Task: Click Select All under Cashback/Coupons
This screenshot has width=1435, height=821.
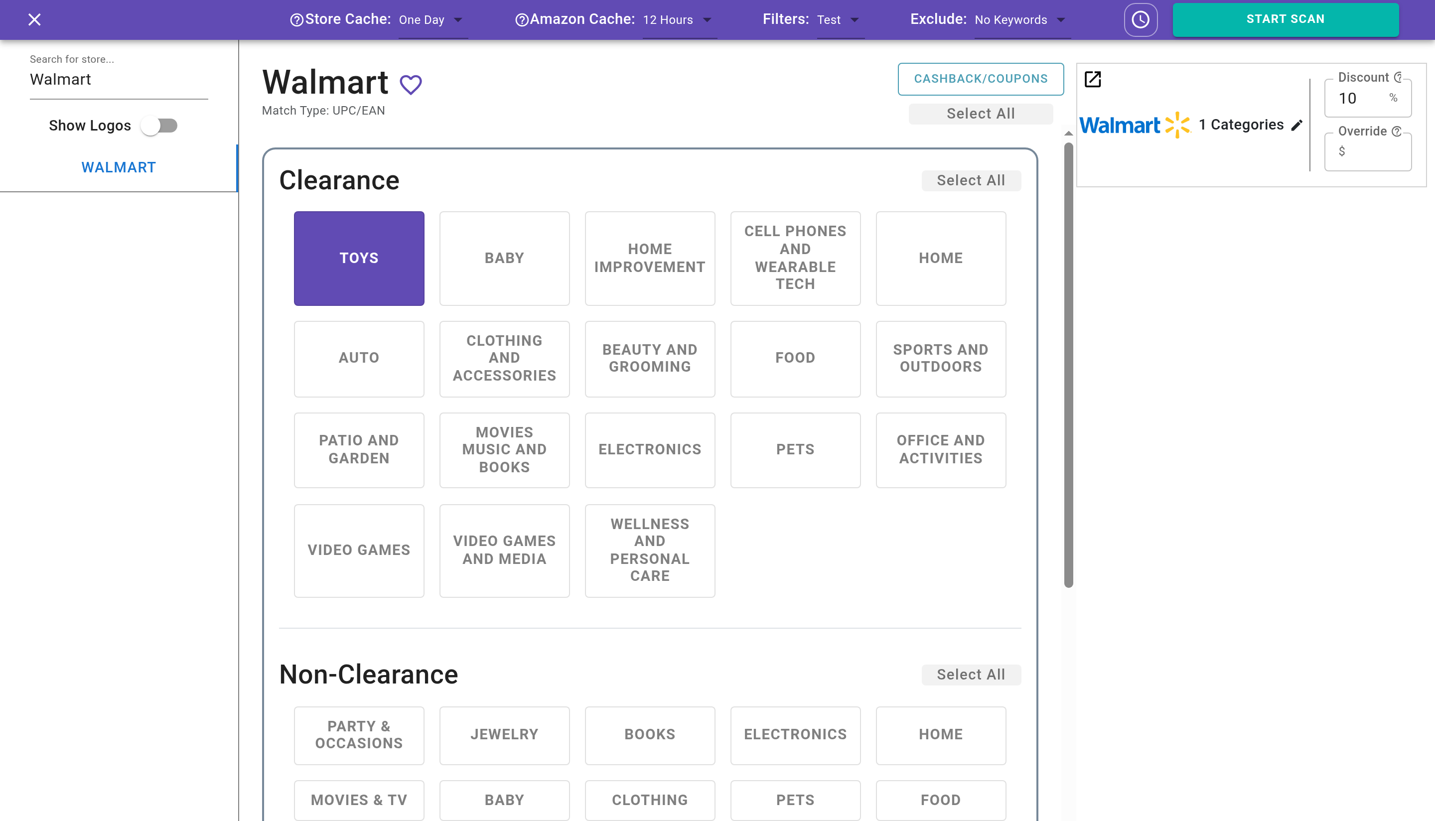Action: point(981,114)
